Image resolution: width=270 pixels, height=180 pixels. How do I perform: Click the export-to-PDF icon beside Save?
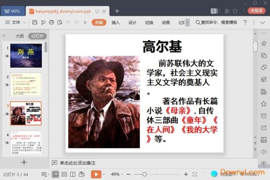(43, 22)
